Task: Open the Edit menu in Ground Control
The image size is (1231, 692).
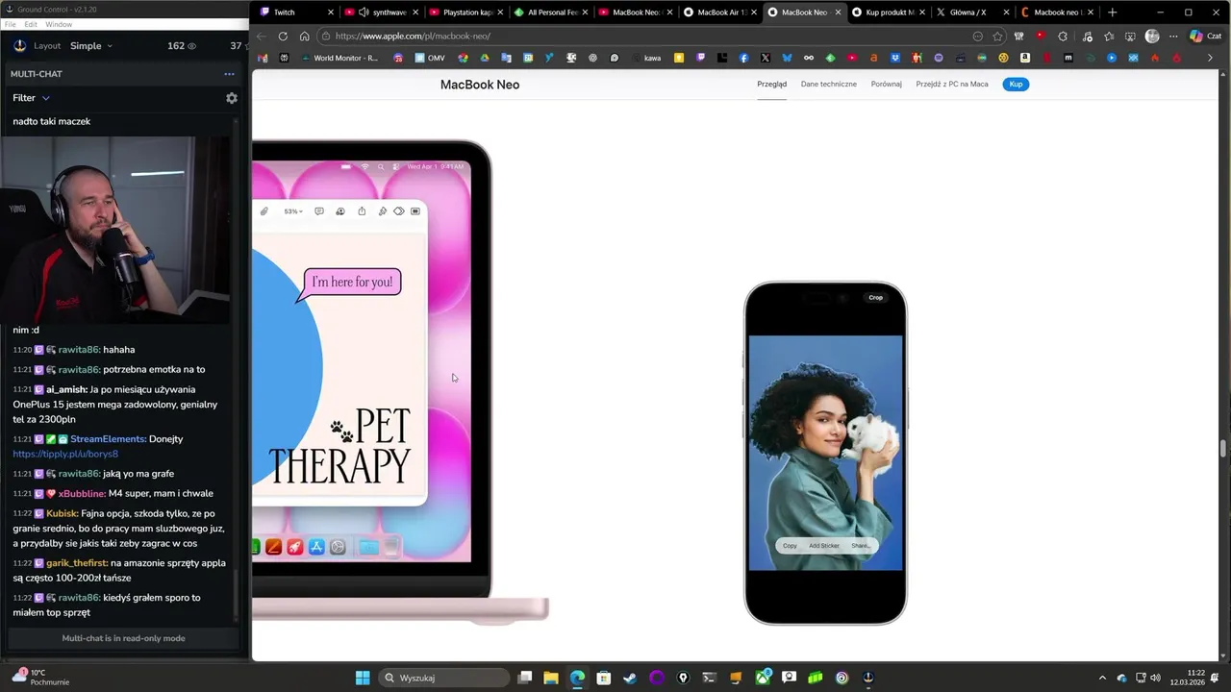Action: point(31,24)
